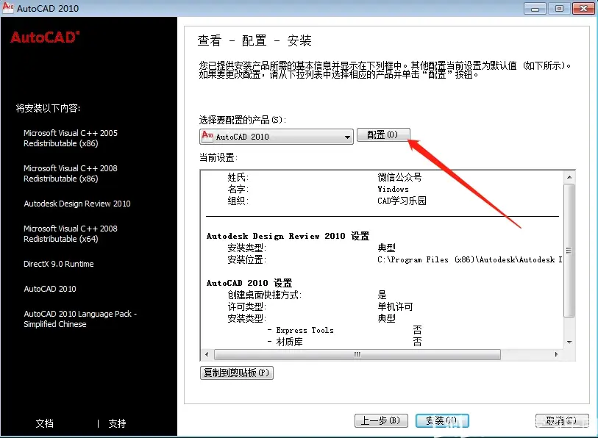Viewport: 598px width, 438px height.
Task: Cancel setup with the 取消(C) button
Action: click(x=561, y=421)
